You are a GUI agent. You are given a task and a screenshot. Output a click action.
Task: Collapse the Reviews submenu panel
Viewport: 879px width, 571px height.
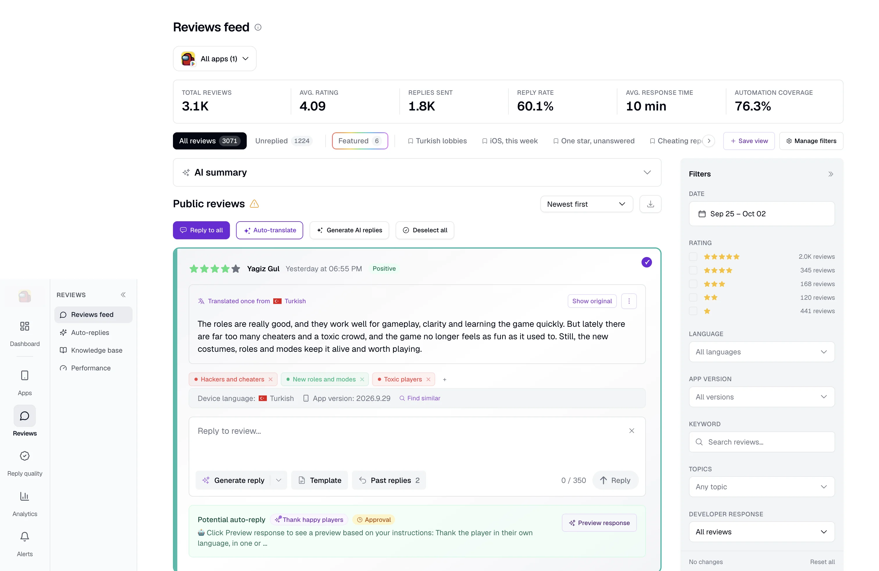tap(123, 295)
